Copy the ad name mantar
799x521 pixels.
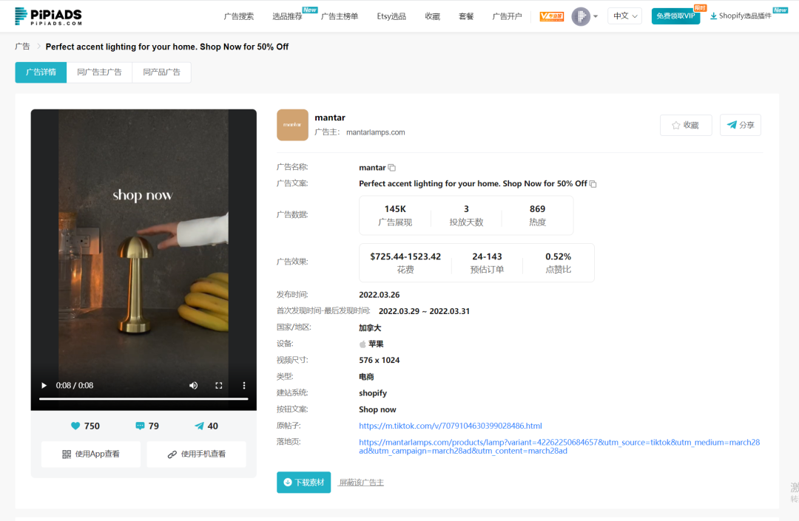tap(392, 168)
